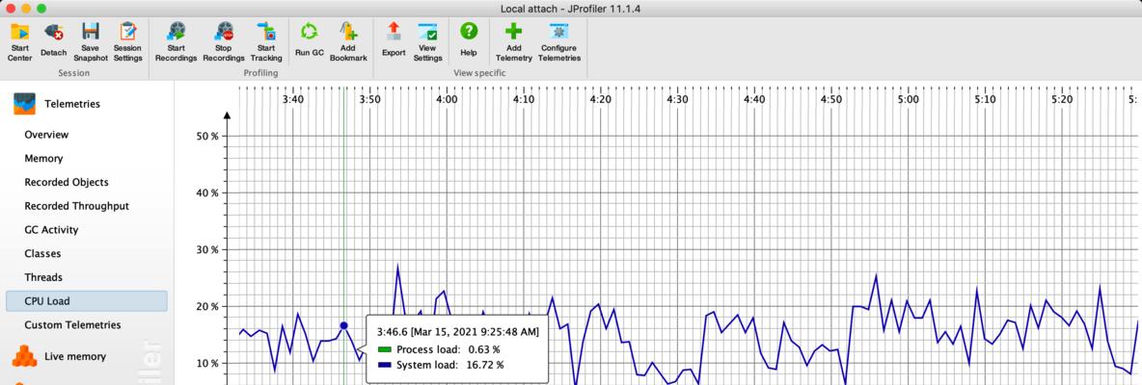The height and width of the screenshot is (385, 1142).
Task: Click the 4:40 time axis label
Action: [x=754, y=99]
